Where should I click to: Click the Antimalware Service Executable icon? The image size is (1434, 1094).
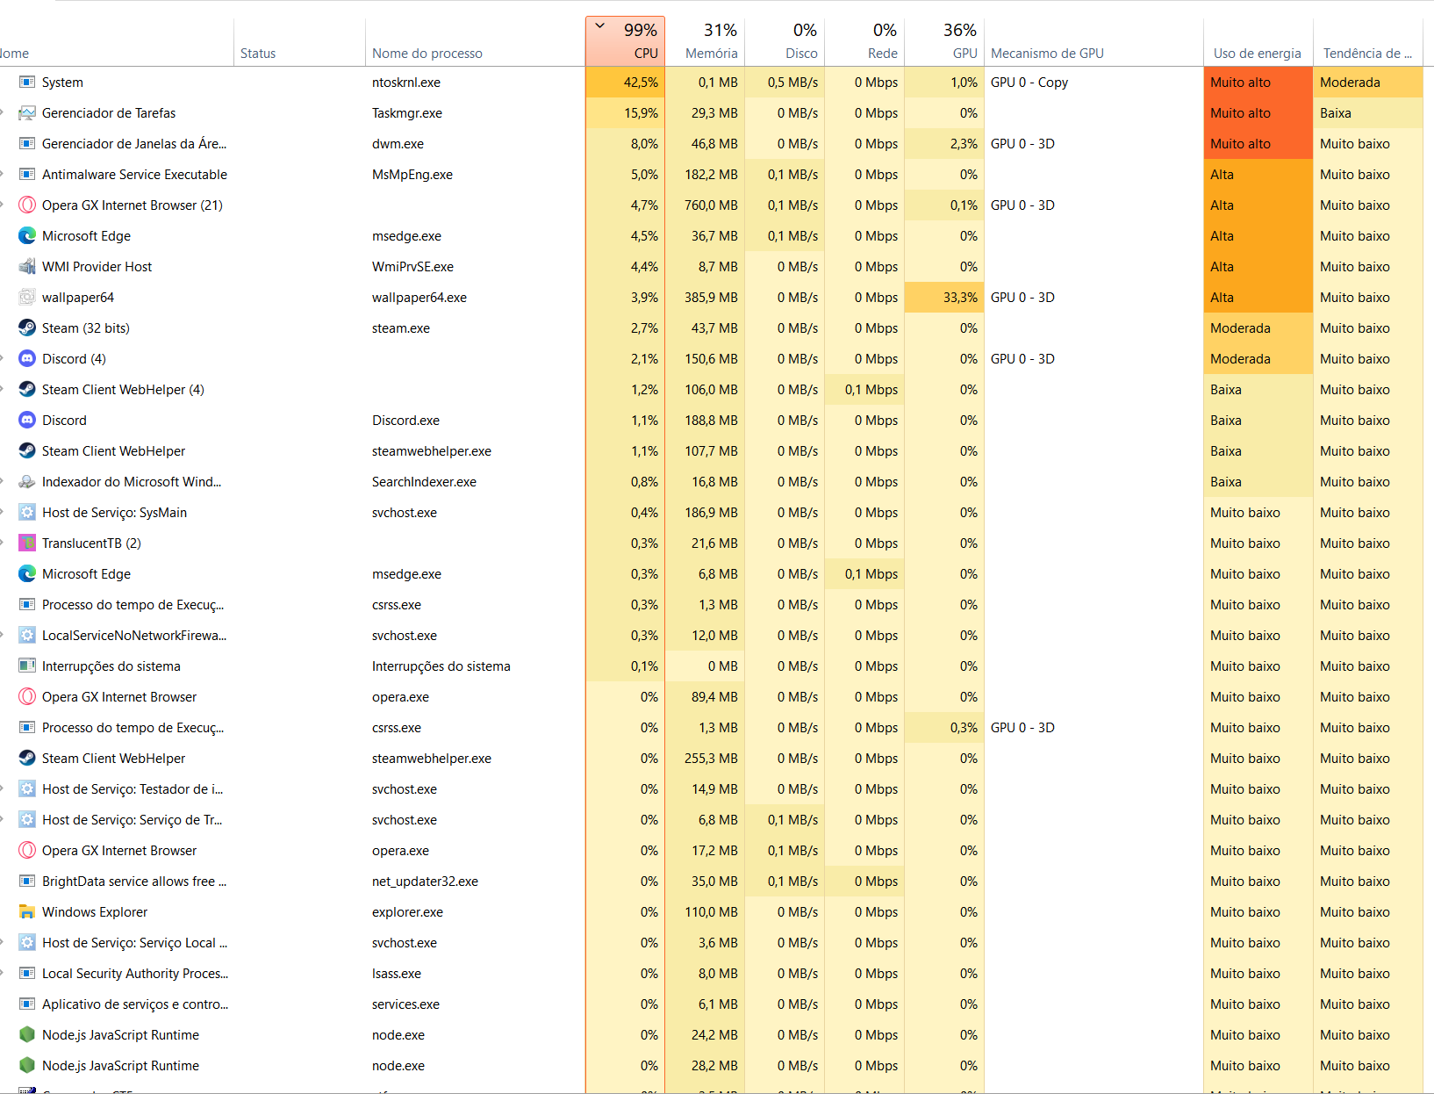point(27,175)
